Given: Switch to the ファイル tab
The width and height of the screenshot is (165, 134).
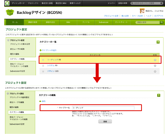Looking at the screenshot, I should 86,22.
